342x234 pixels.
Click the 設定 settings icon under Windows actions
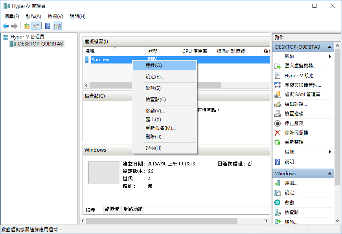[278, 193]
